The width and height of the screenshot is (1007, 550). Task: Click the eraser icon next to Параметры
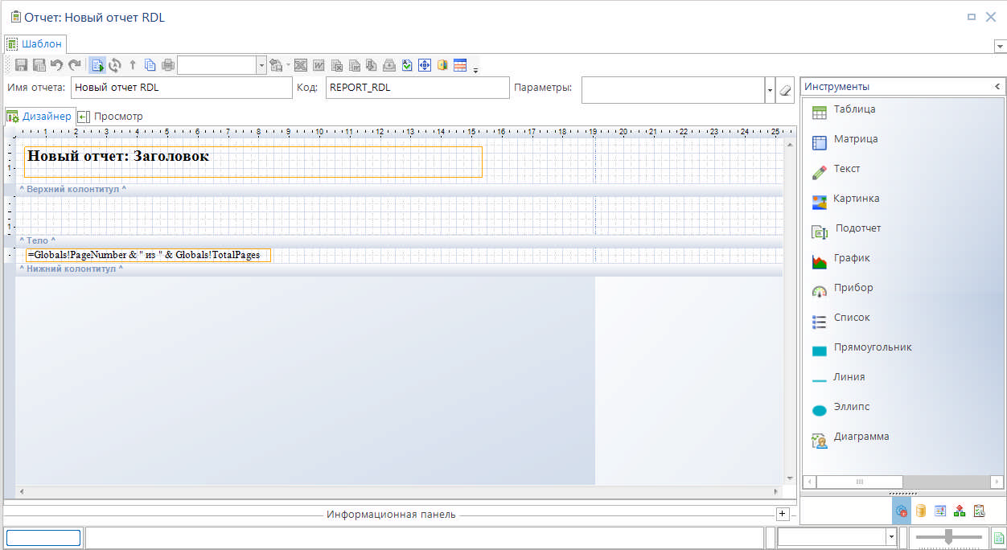coord(786,90)
